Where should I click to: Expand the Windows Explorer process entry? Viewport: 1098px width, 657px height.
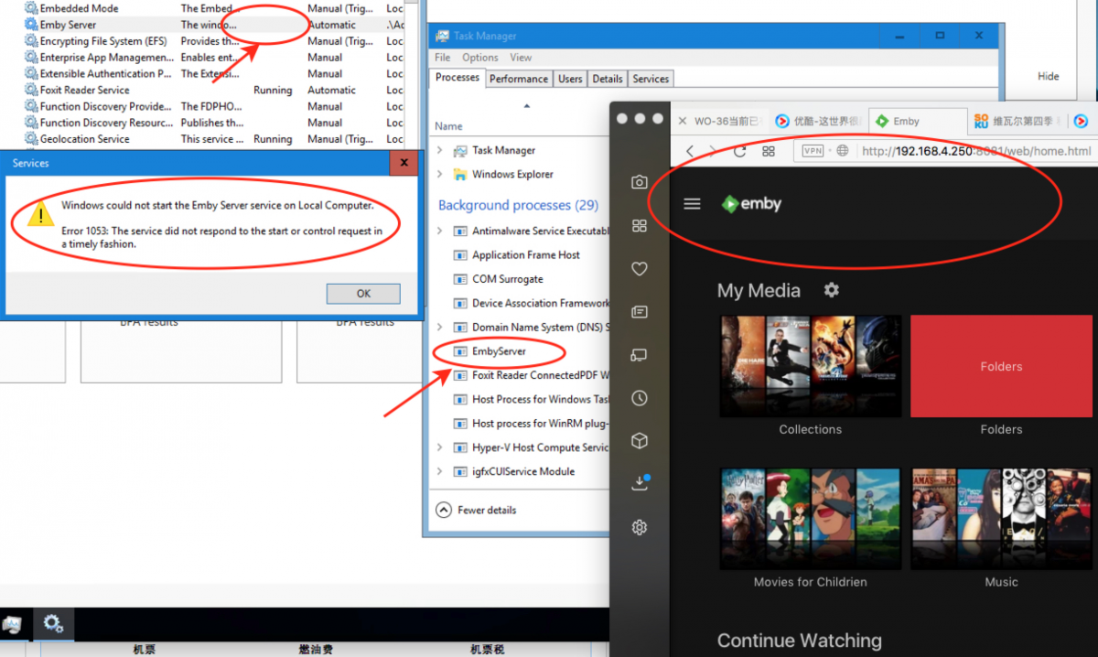440,174
